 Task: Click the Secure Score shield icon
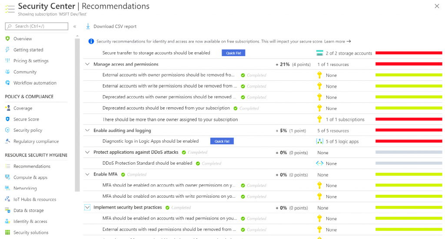(7, 119)
